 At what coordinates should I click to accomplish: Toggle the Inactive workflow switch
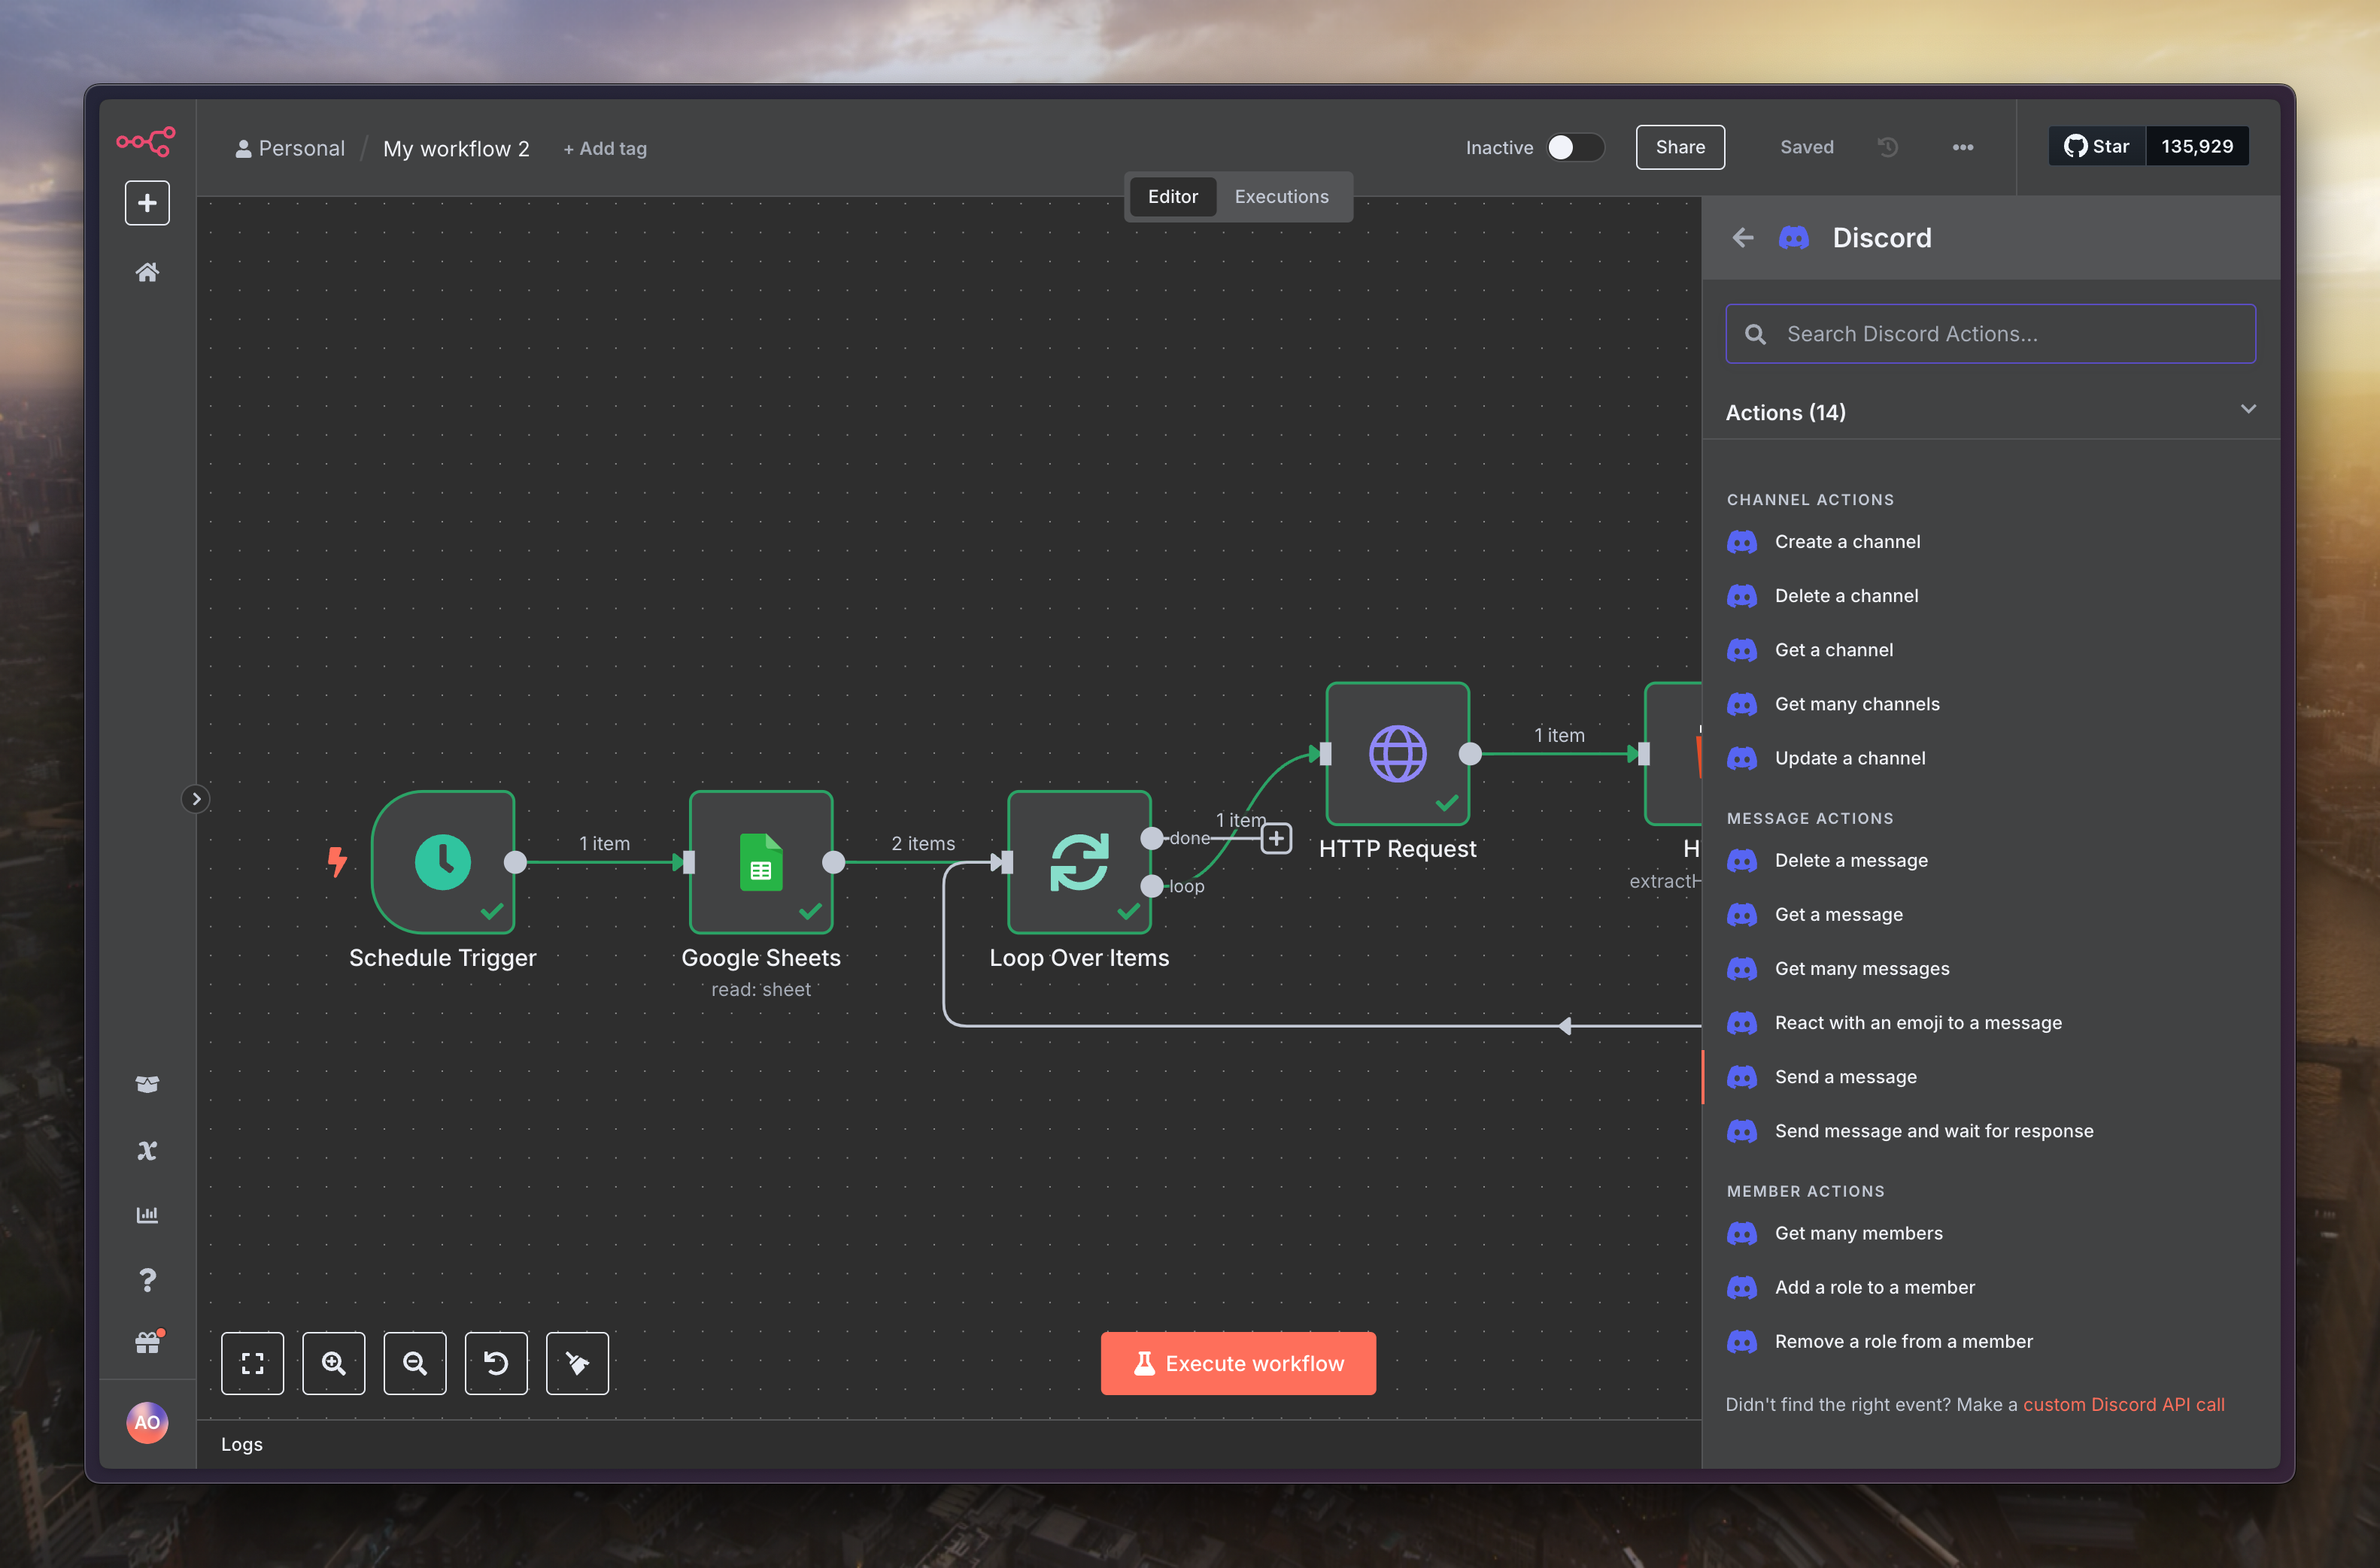click(x=1574, y=147)
